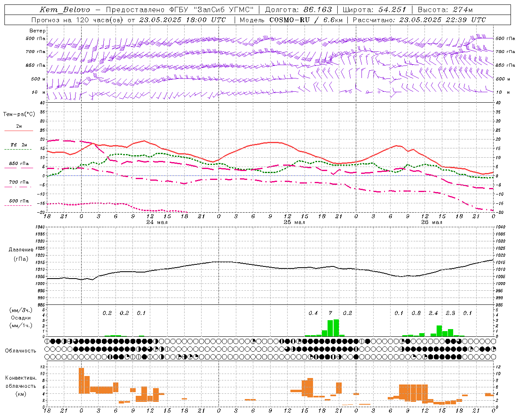
Task: Click the 0.8 precipitation total value
Action: pyautogui.click(x=416, y=313)
